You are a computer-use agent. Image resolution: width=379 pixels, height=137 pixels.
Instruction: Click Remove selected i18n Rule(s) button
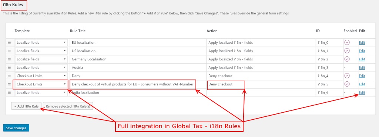pyautogui.click(x=68, y=106)
